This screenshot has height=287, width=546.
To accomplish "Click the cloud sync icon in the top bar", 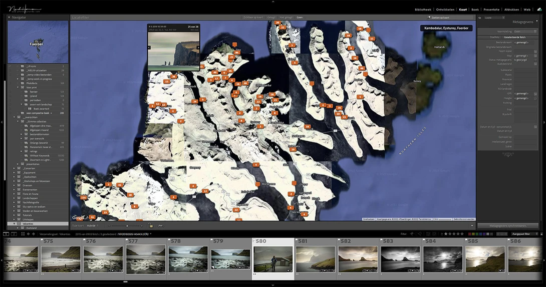I will click(539, 9).
